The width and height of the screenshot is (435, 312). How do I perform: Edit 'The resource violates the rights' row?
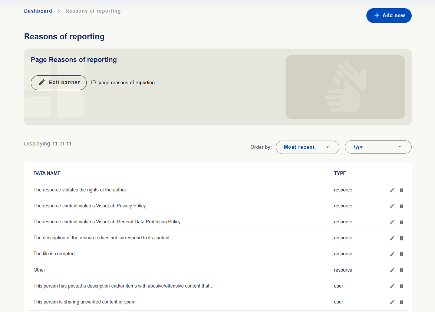tap(392, 190)
